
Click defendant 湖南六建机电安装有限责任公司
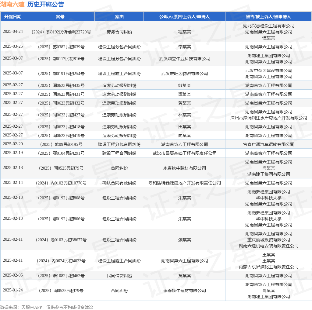pyautogui.click(x=269, y=246)
